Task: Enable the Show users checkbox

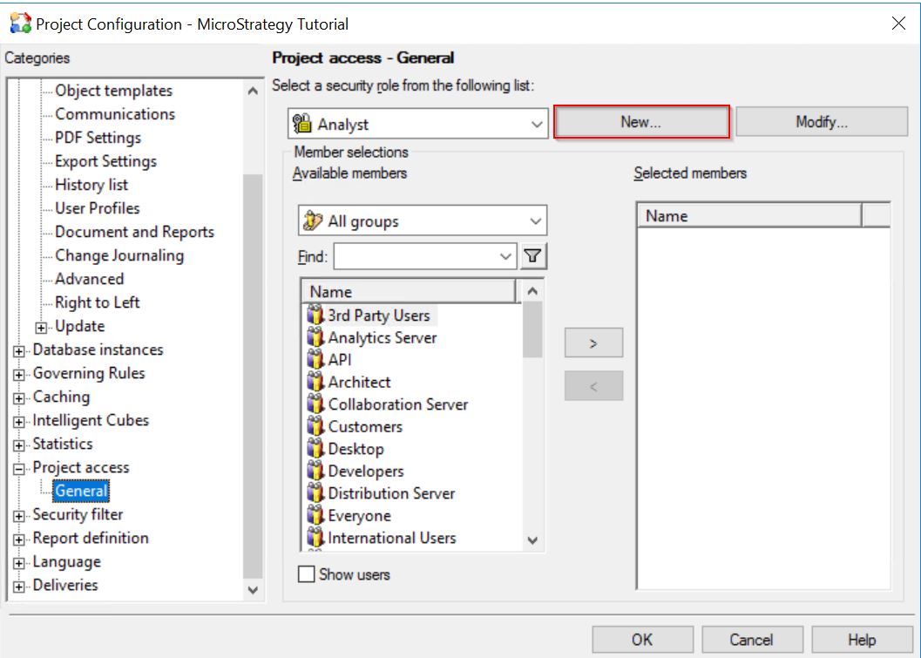Action: [308, 573]
